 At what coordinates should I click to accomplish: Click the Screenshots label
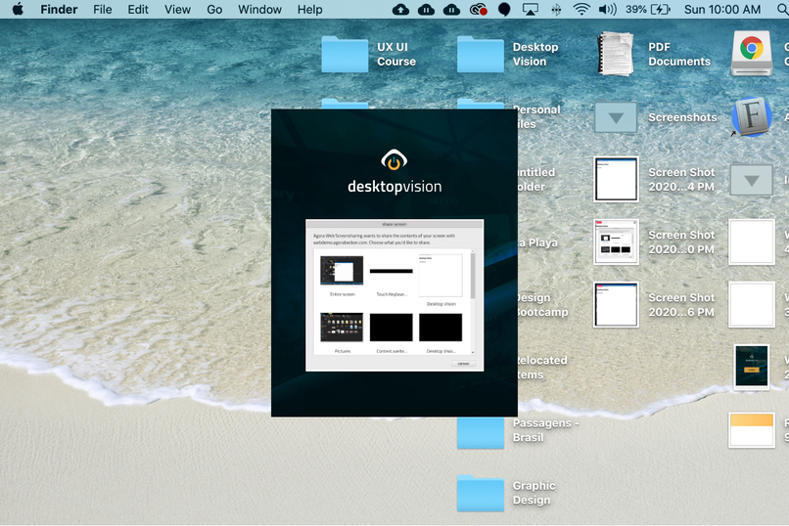point(682,117)
